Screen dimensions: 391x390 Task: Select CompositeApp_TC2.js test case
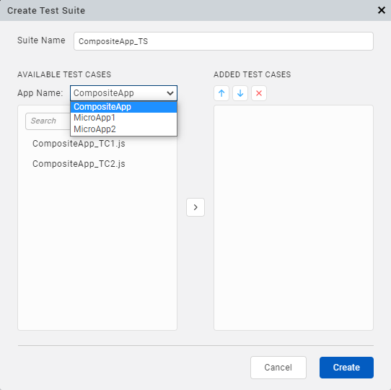pyautogui.click(x=79, y=164)
